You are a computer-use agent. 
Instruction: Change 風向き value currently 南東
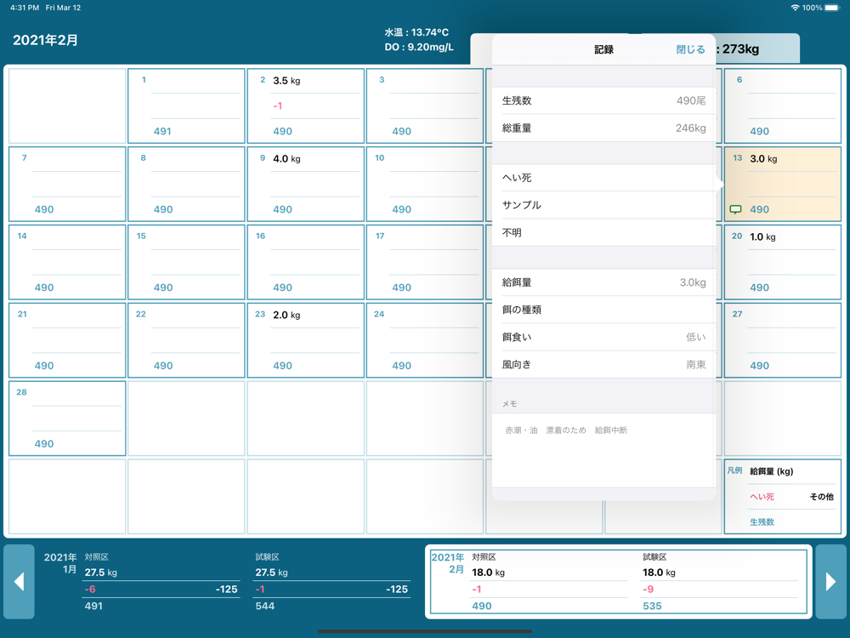click(603, 365)
